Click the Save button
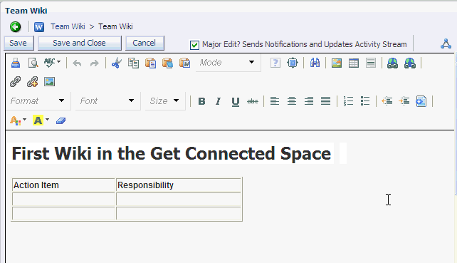The width and height of the screenshot is (457, 263). click(x=19, y=43)
